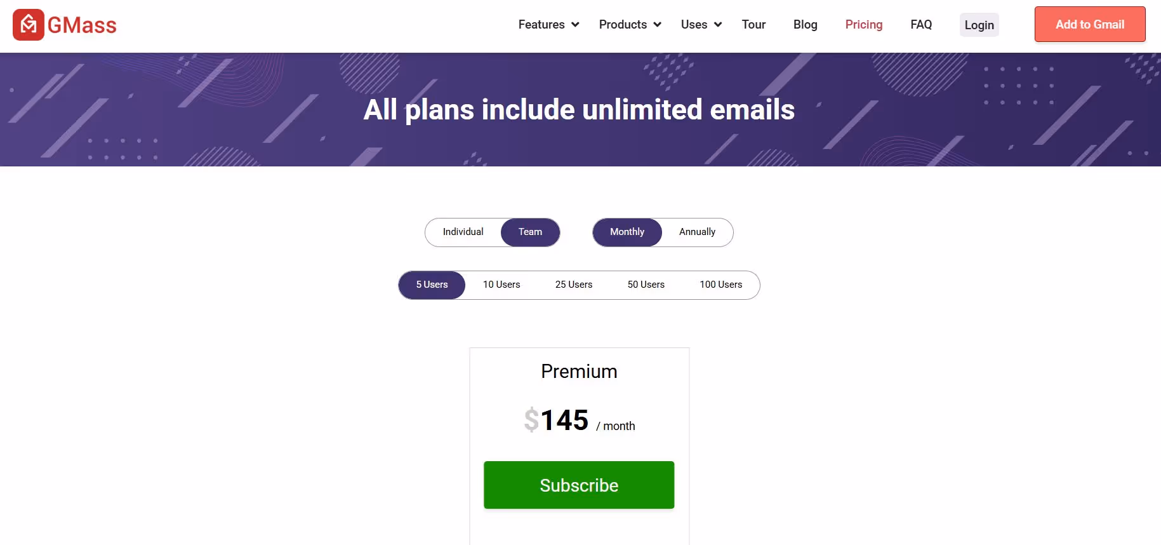1161x545 pixels.
Task: Expand the Products menu chevron
Action: 656,25
